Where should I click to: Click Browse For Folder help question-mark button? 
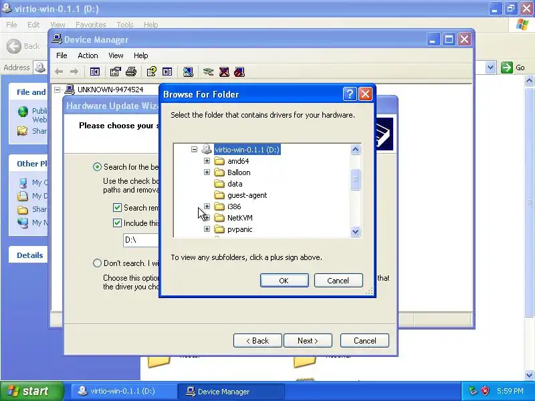point(350,94)
